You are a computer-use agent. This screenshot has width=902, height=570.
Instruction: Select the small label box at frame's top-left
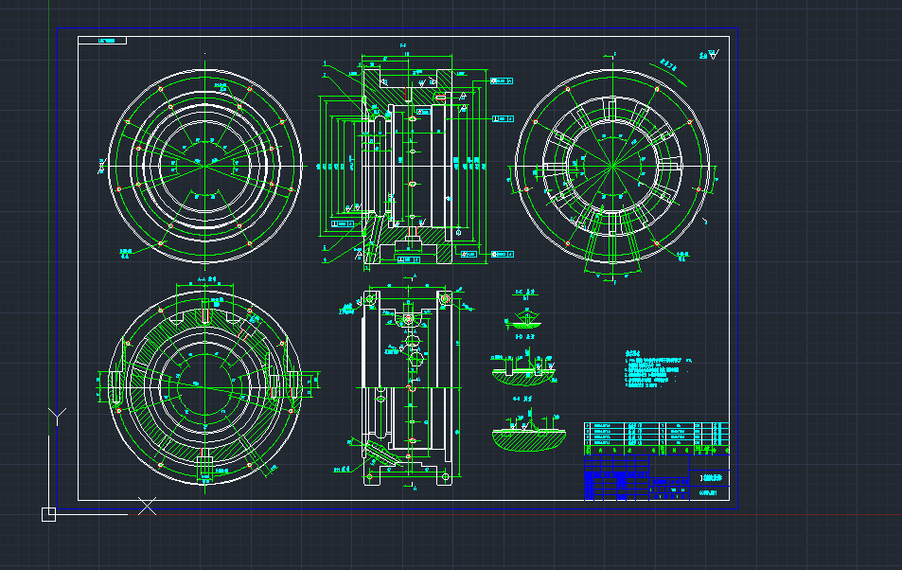(102, 41)
